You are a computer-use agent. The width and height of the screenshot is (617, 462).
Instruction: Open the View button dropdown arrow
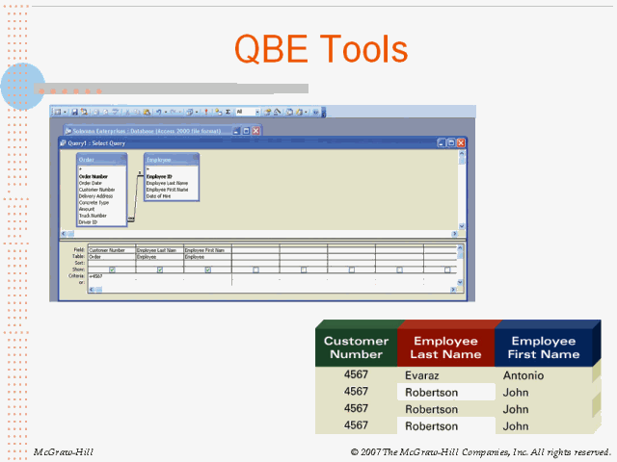(x=65, y=113)
